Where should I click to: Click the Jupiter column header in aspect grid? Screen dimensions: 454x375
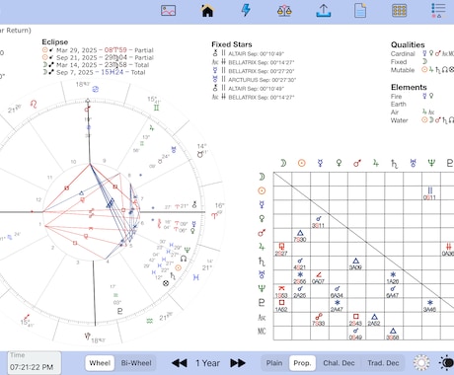click(x=376, y=163)
